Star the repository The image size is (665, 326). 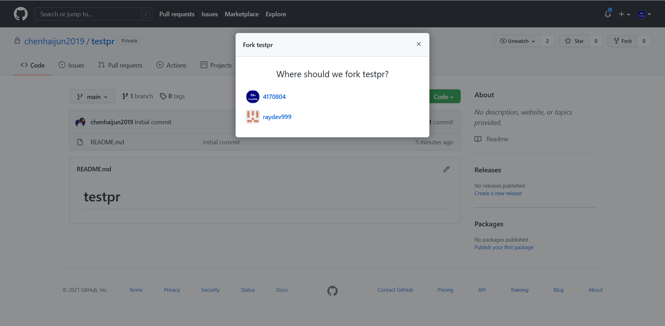pyautogui.click(x=574, y=41)
